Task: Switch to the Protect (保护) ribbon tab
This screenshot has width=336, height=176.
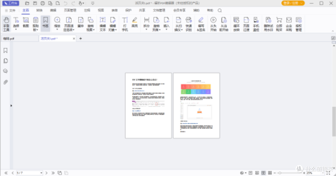Action: click(128, 10)
